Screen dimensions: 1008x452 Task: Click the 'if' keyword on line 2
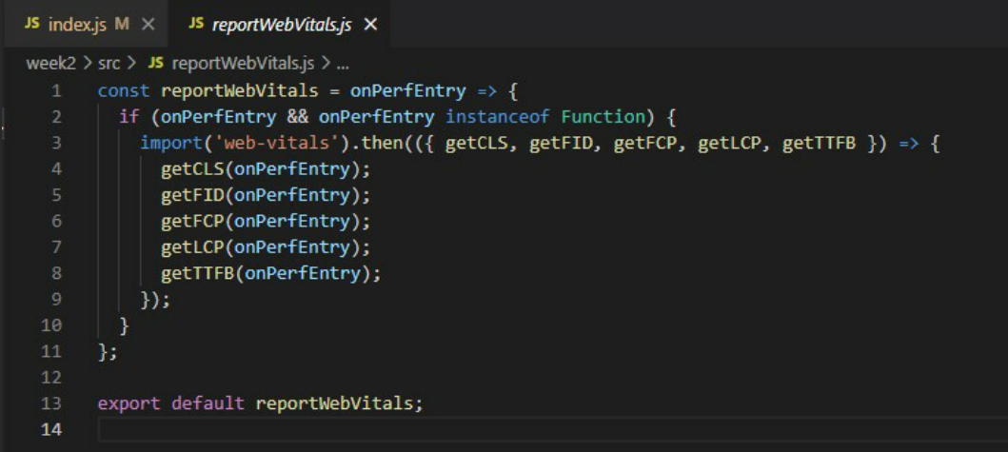129,117
